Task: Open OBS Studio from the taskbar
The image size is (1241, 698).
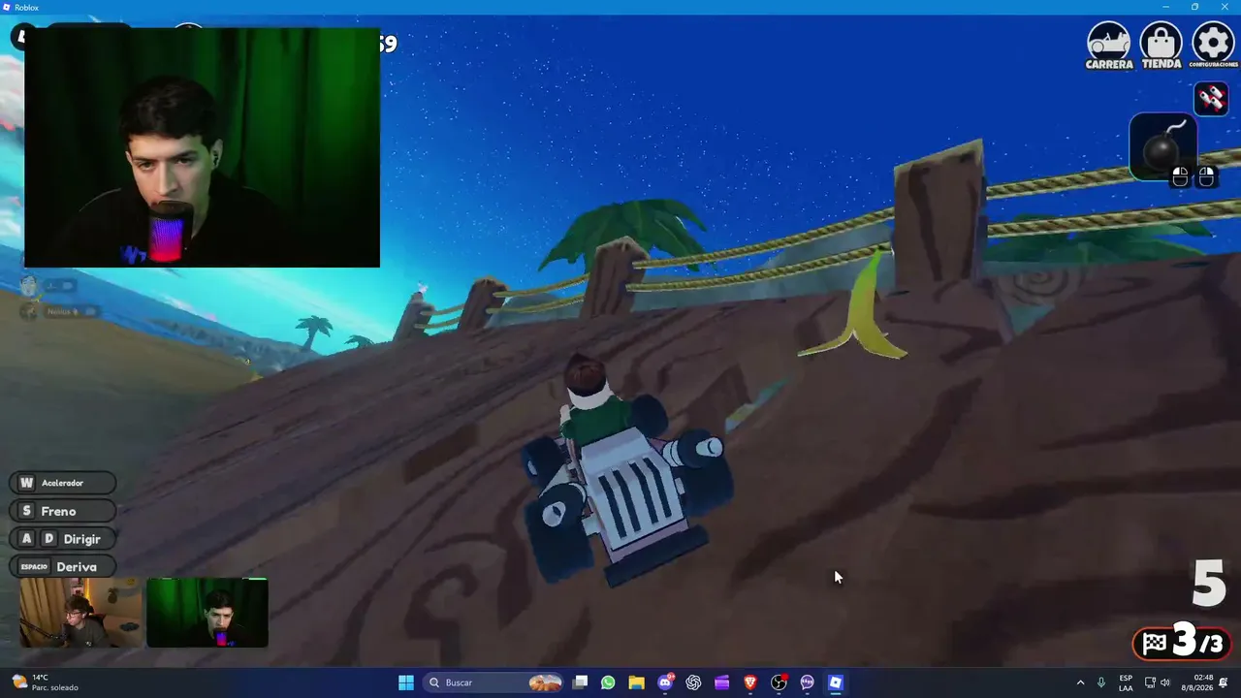Action: tap(779, 682)
